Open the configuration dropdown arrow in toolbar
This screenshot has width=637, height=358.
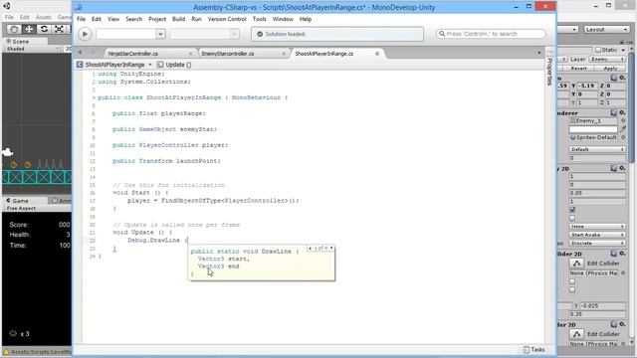click(x=160, y=34)
